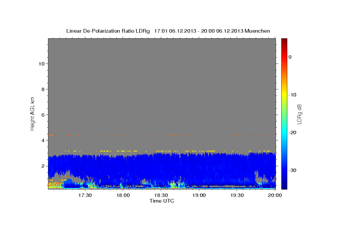Click the 19:00 time tick label
Viewport: 341px width, 227px height.
199,196
